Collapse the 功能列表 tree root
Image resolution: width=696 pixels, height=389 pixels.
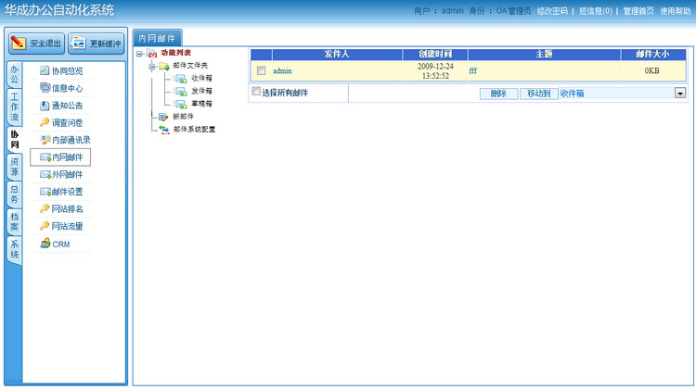(x=139, y=54)
